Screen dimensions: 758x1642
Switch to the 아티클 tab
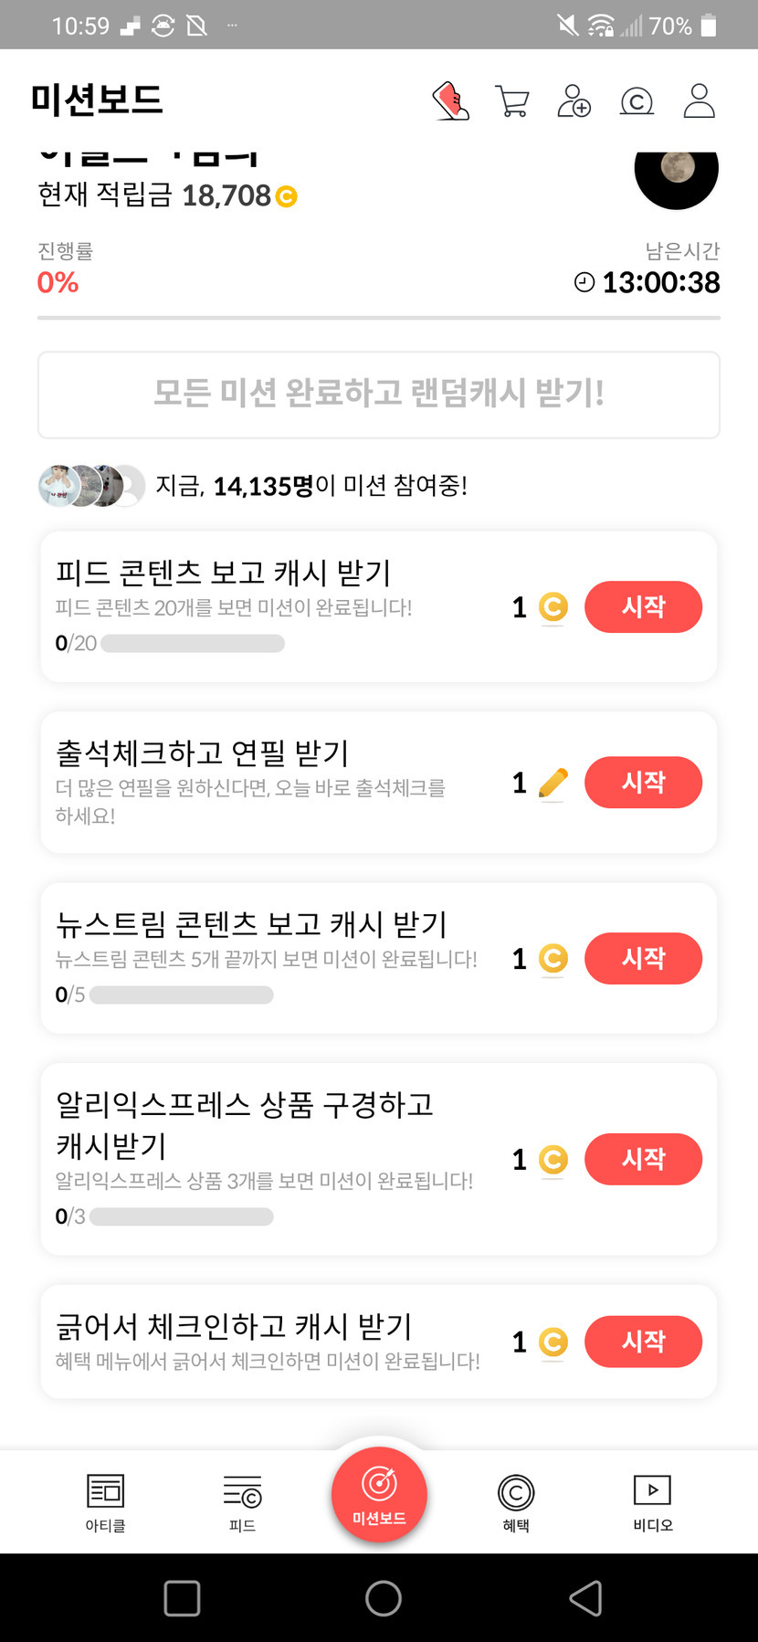coord(105,1502)
